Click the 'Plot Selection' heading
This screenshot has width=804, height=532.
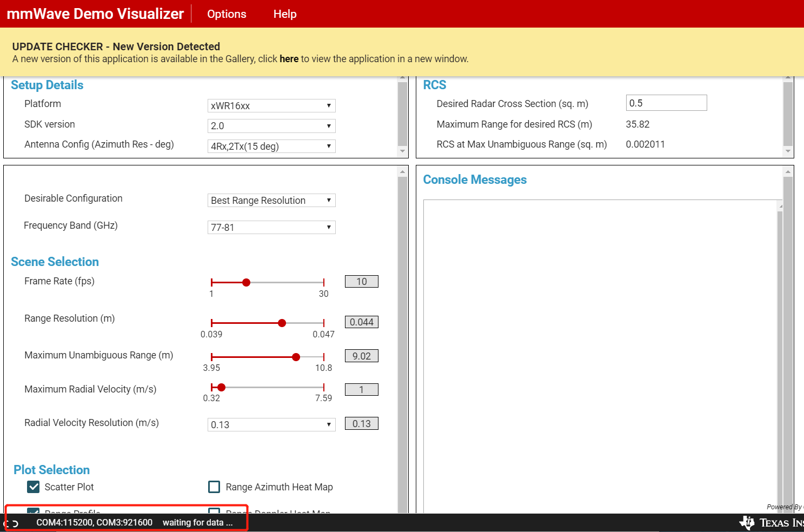pos(52,470)
